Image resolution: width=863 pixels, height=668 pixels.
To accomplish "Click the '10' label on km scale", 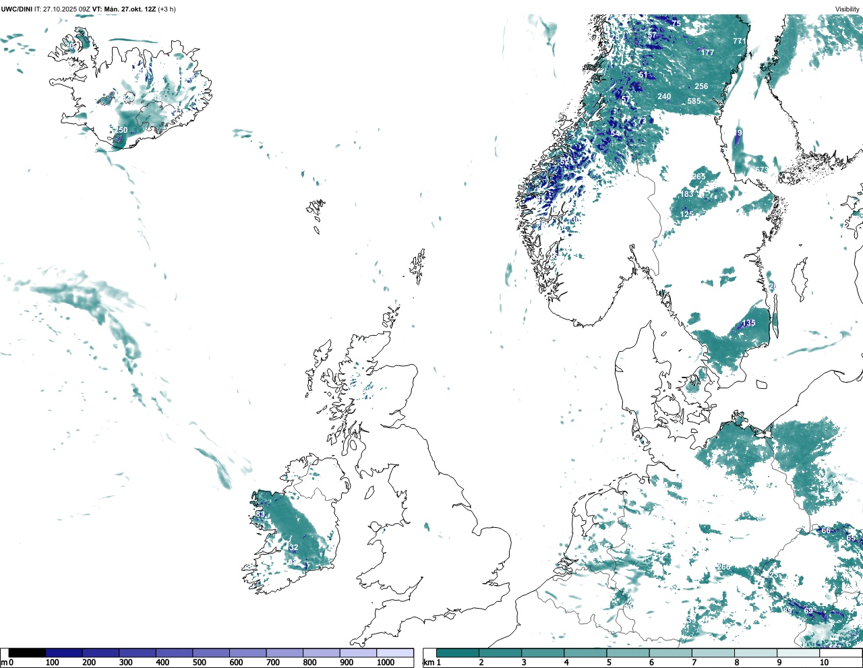I will (x=824, y=663).
